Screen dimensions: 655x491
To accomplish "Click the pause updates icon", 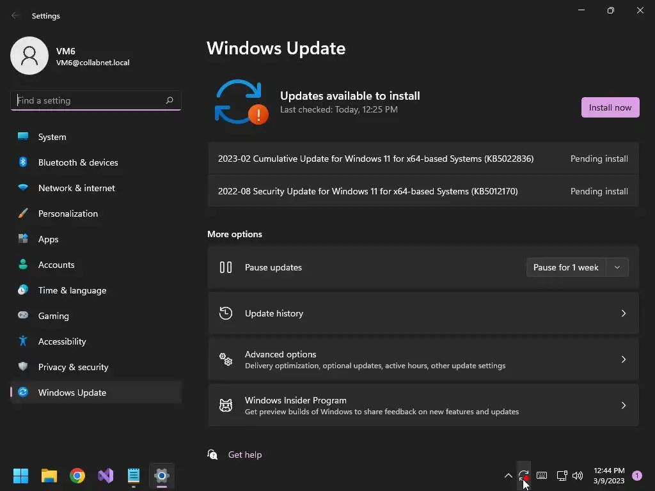I will [x=226, y=267].
